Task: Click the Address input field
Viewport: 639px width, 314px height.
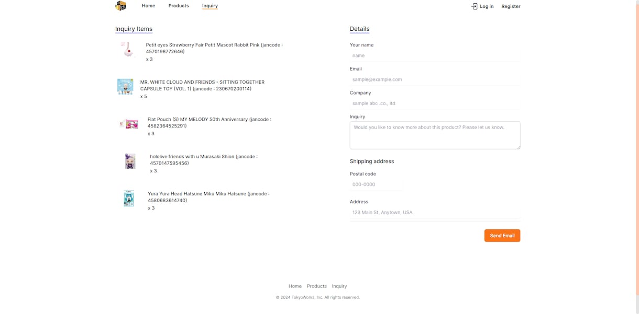Action: pos(435,213)
